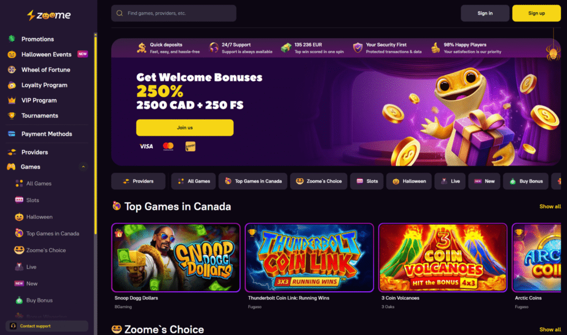Click the VIP Program crown icon
The width and height of the screenshot is (567, 335).
point(12,100)
